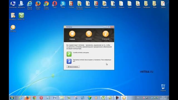The width and height of the screenshot is (178, 100).
Task: Launch Chrome from the taskbar
Action: click(34, 98)
